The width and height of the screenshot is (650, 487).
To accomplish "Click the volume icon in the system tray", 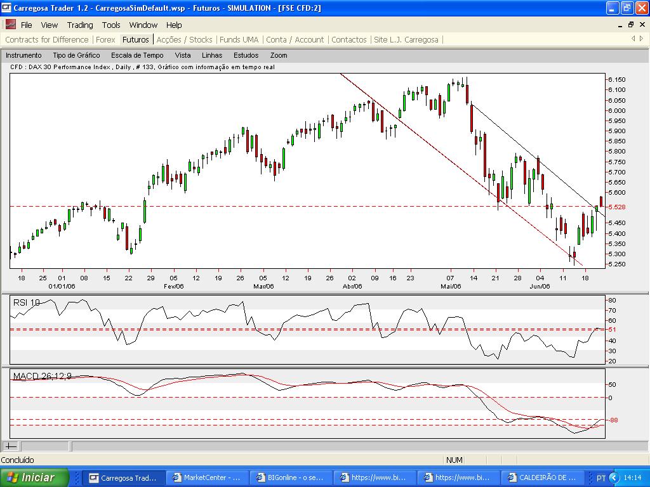I will [x=614, y=477].
